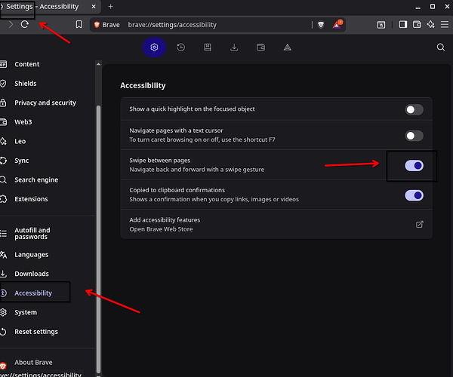Go to Search engine settings
Screen dimensions: 453x377
coord(36,179)
